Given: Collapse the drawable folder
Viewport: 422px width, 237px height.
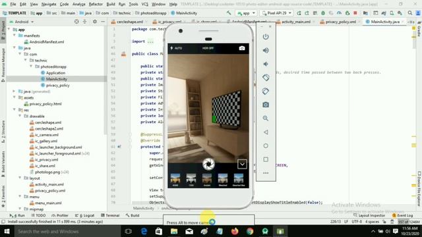Looking at the screenshot, I should [x=20, y=116].
